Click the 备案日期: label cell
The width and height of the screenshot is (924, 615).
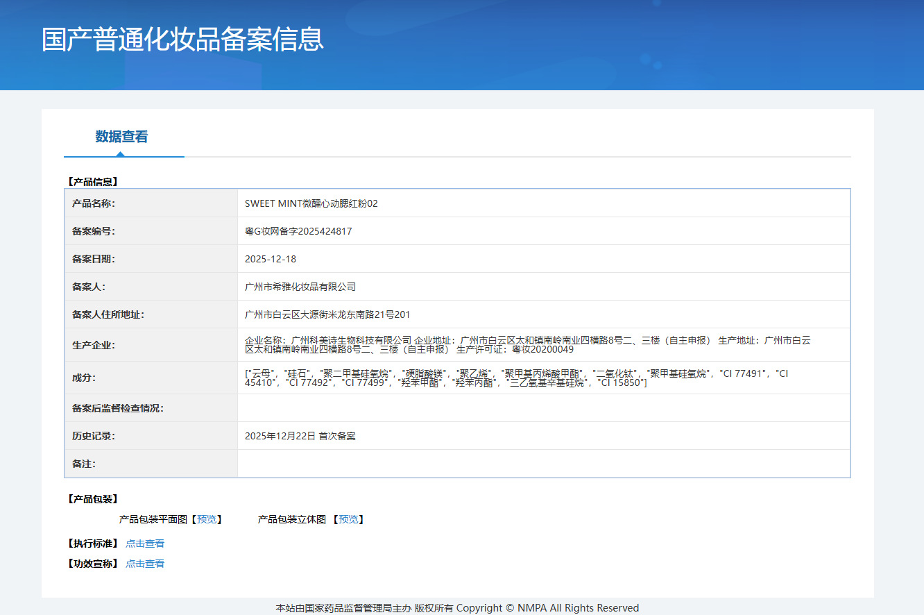151,259
